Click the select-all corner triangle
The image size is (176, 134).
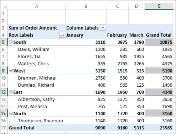click(4, 6)
